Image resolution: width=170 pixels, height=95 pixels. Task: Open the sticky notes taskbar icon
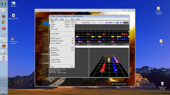click(4, 40)
